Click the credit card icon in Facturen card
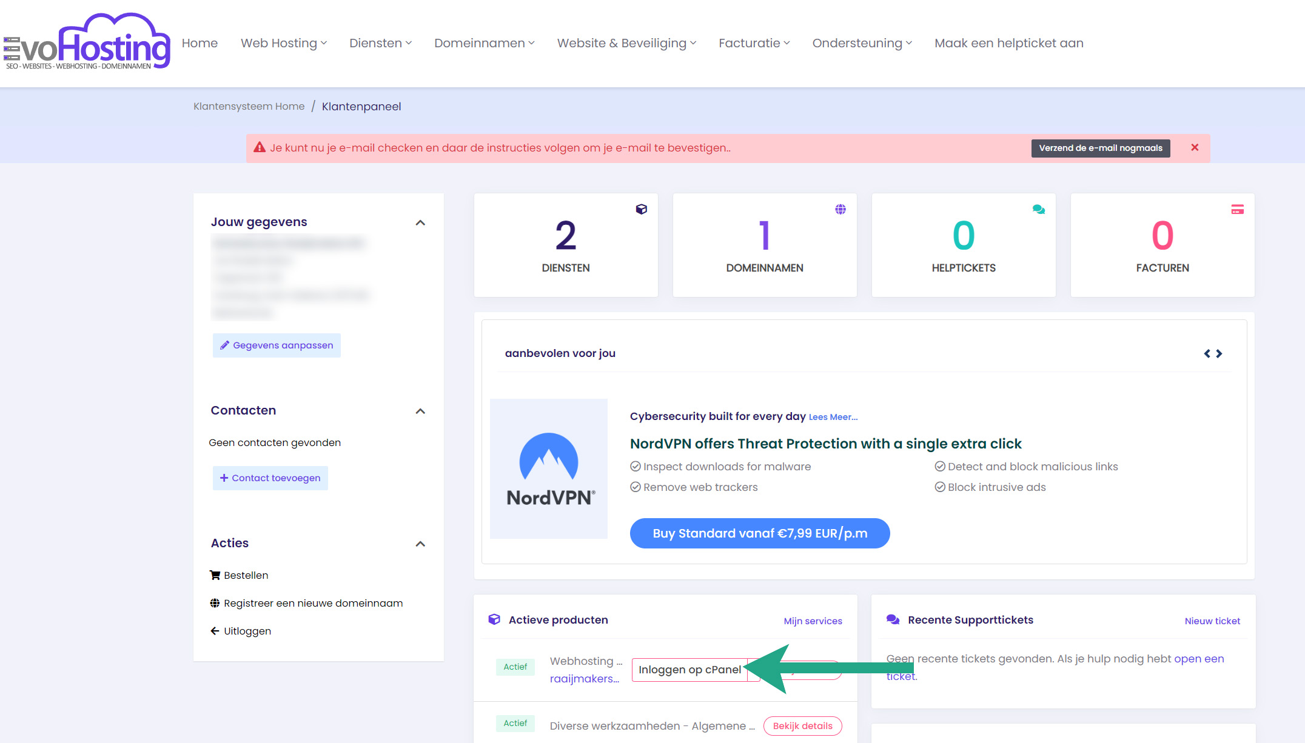The width and height of the screenshot is (1305, 743). point(1237,209)
